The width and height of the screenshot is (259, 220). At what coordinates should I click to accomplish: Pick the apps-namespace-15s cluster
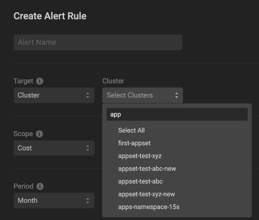[x=149, y=207]
